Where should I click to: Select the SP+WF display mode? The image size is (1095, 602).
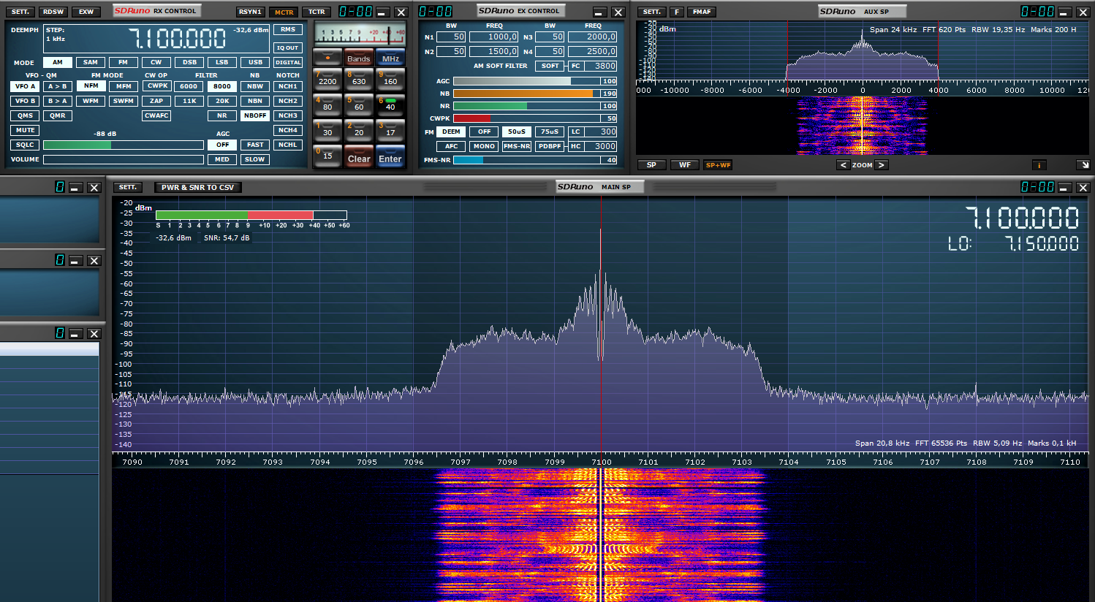coord(718,165)
